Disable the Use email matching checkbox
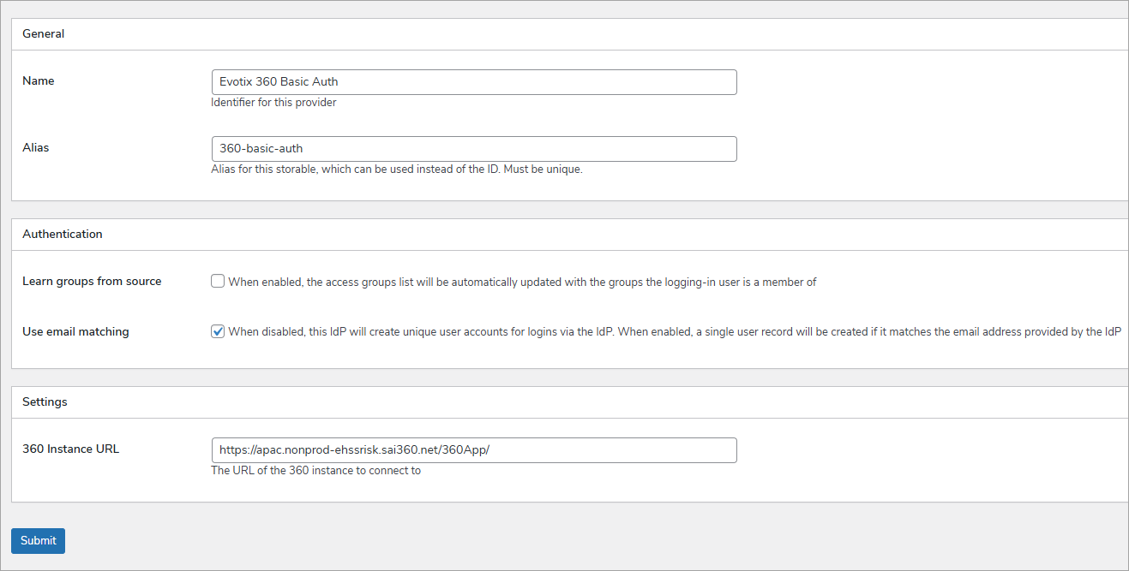 point(217,330)
